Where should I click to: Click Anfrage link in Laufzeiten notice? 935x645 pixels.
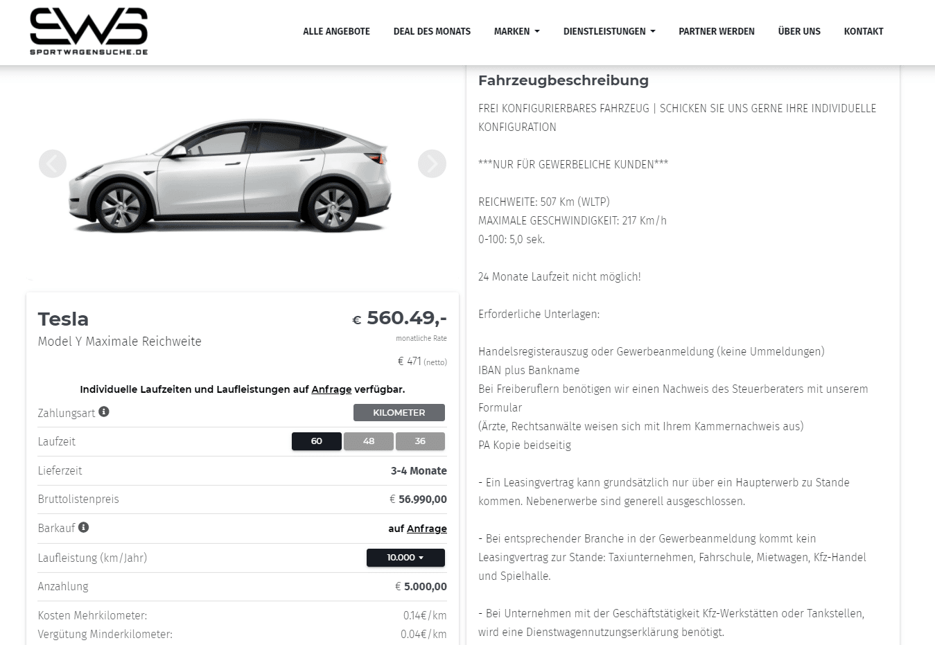point(331,389)
